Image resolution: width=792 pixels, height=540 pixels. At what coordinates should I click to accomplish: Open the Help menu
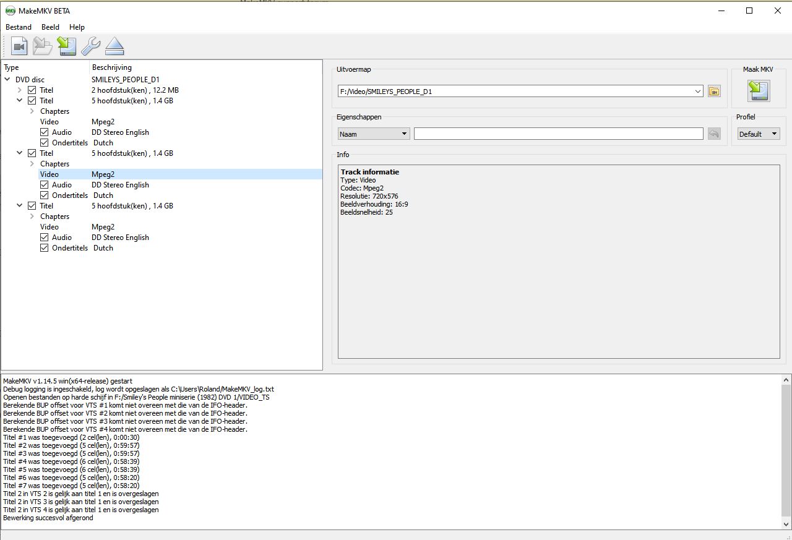(77, 27)
